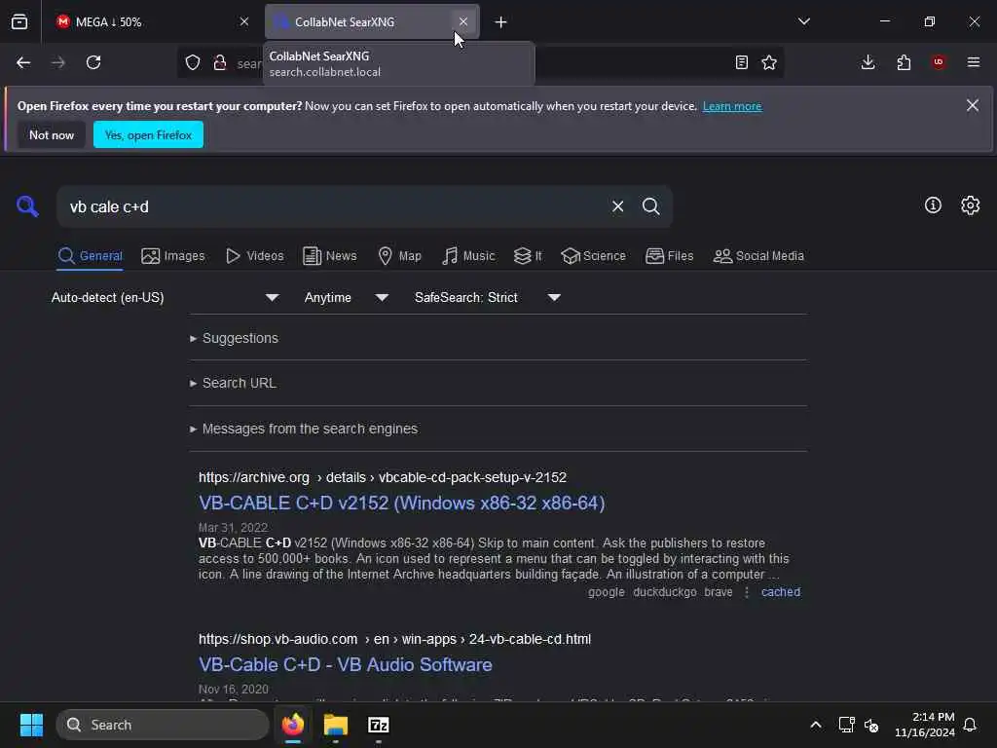This screenshot has width=997, height=748.
Task: Switch to the It category
Action: pos(528,256)
